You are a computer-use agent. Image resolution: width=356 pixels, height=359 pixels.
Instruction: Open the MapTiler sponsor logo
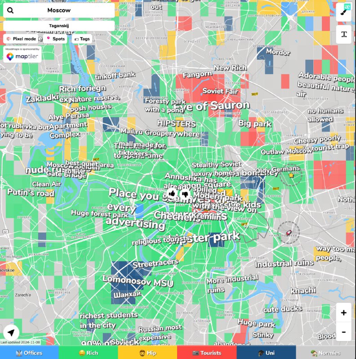pyautogui.click(x=22, y=56)
